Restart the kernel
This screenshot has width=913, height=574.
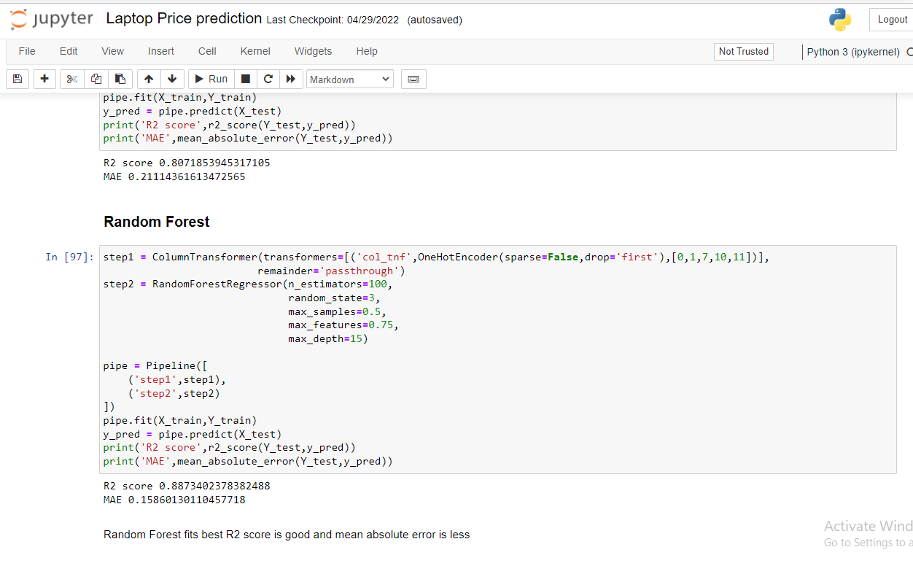click(268, 79)
